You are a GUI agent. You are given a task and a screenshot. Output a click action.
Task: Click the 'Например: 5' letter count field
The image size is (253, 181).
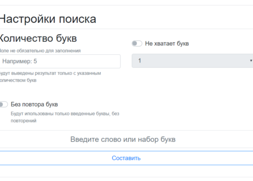(60, 61)
